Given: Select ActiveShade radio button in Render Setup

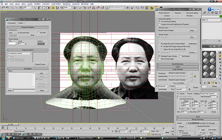Looking at the screenshot, I should (157, 89).
